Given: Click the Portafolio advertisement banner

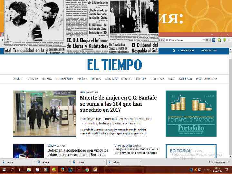Looking at the screenshot, I should [x=191, y=113].
